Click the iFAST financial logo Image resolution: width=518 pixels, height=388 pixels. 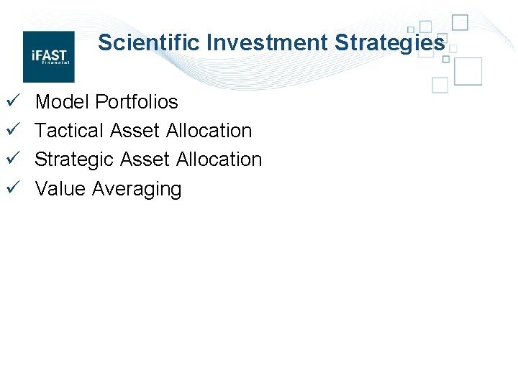(49, 57)
